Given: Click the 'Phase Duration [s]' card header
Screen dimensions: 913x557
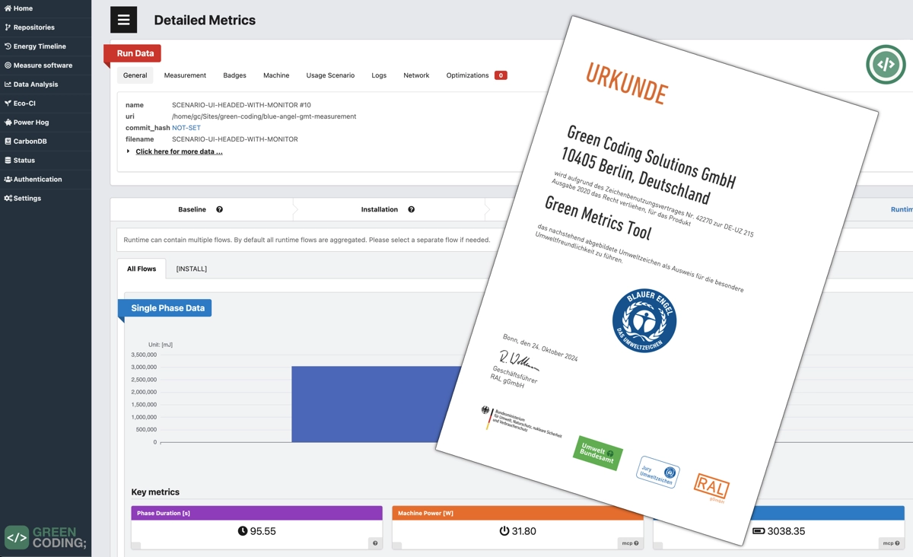Looking at the screenshot, I should [x=256, y=514].
